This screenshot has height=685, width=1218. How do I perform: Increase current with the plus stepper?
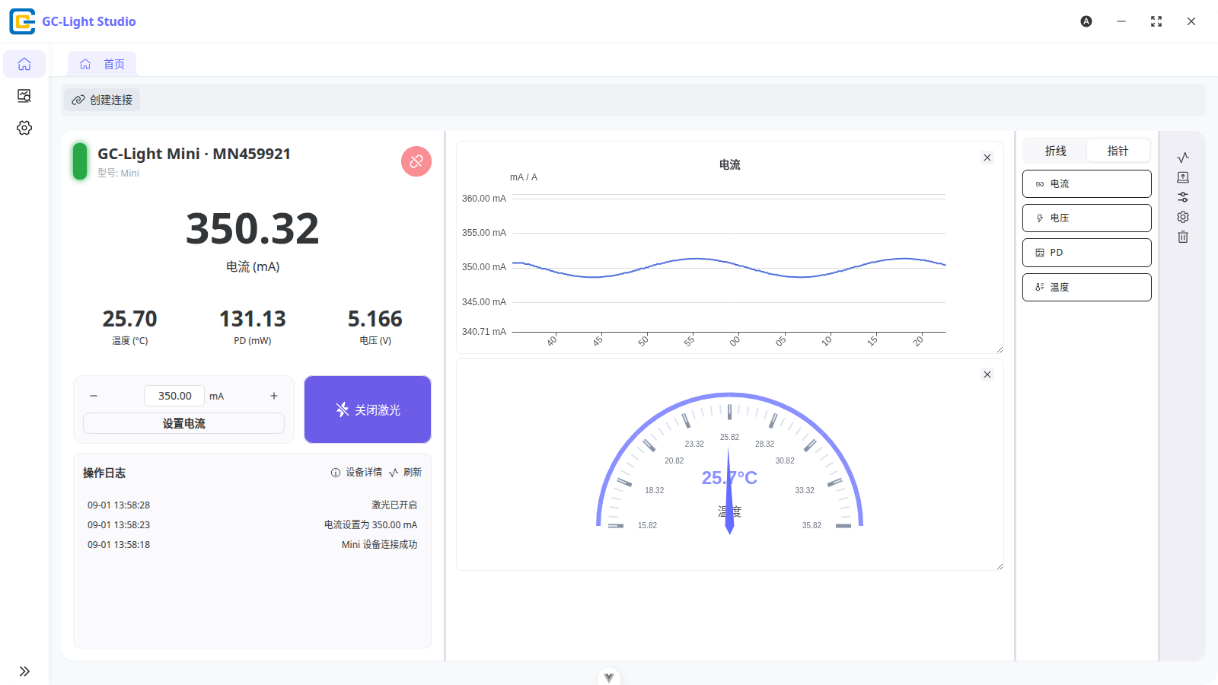point(274,396)
